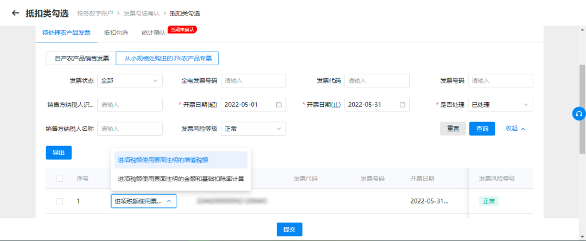This screenshot has height=241, width=586.
Task: Choose 进项税额使用票面注明的金额和基础扣除率计算 option
Action: [x=180, y=179]
